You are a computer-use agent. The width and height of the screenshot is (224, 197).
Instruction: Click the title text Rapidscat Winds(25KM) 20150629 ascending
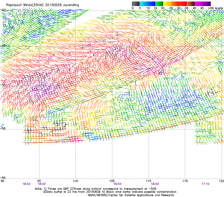click(42, 5)
